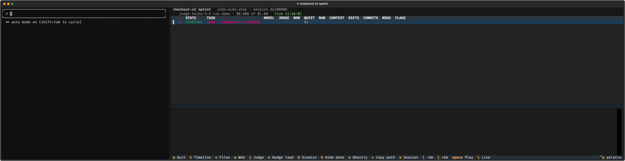Click the MODEL column header
625x161 pixels.
click(269, 18)
